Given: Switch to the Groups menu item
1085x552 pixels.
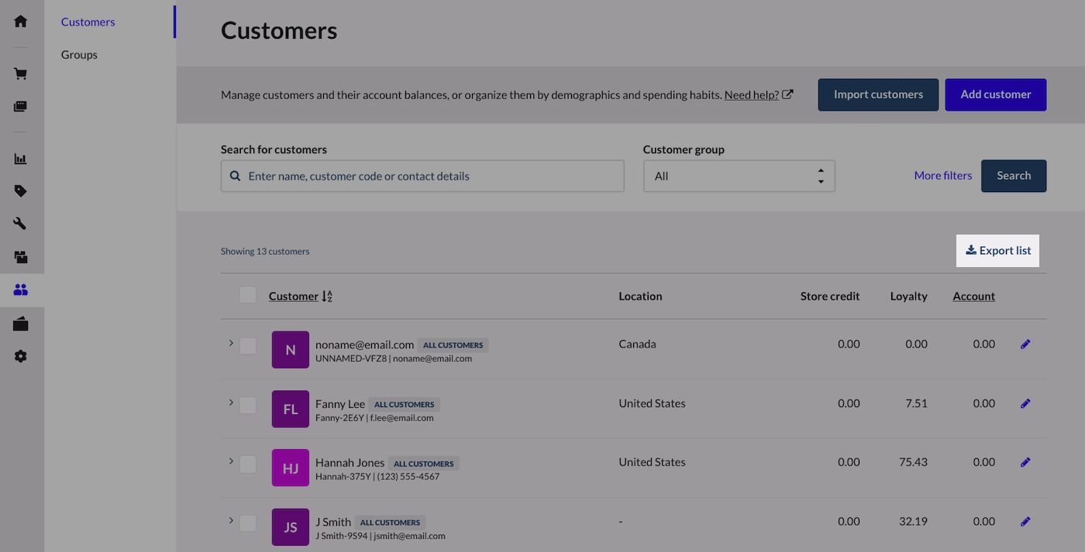Looking at the screenshot, I should pos(79,55).
